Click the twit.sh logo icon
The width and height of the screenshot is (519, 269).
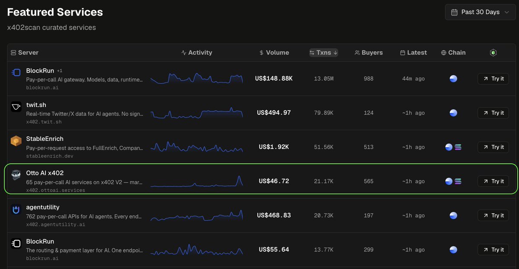coord(16,108)
